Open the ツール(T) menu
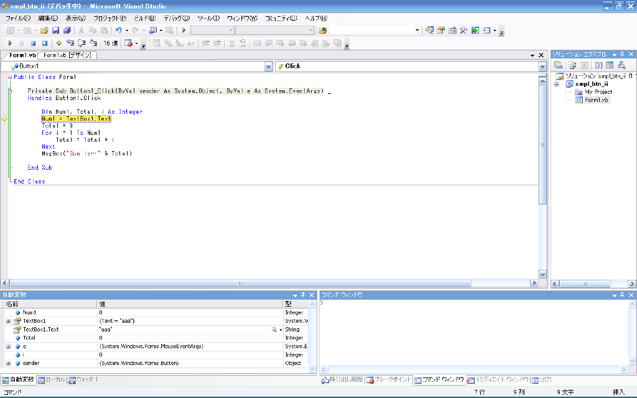The image size is (637, 398). point(208,18)
